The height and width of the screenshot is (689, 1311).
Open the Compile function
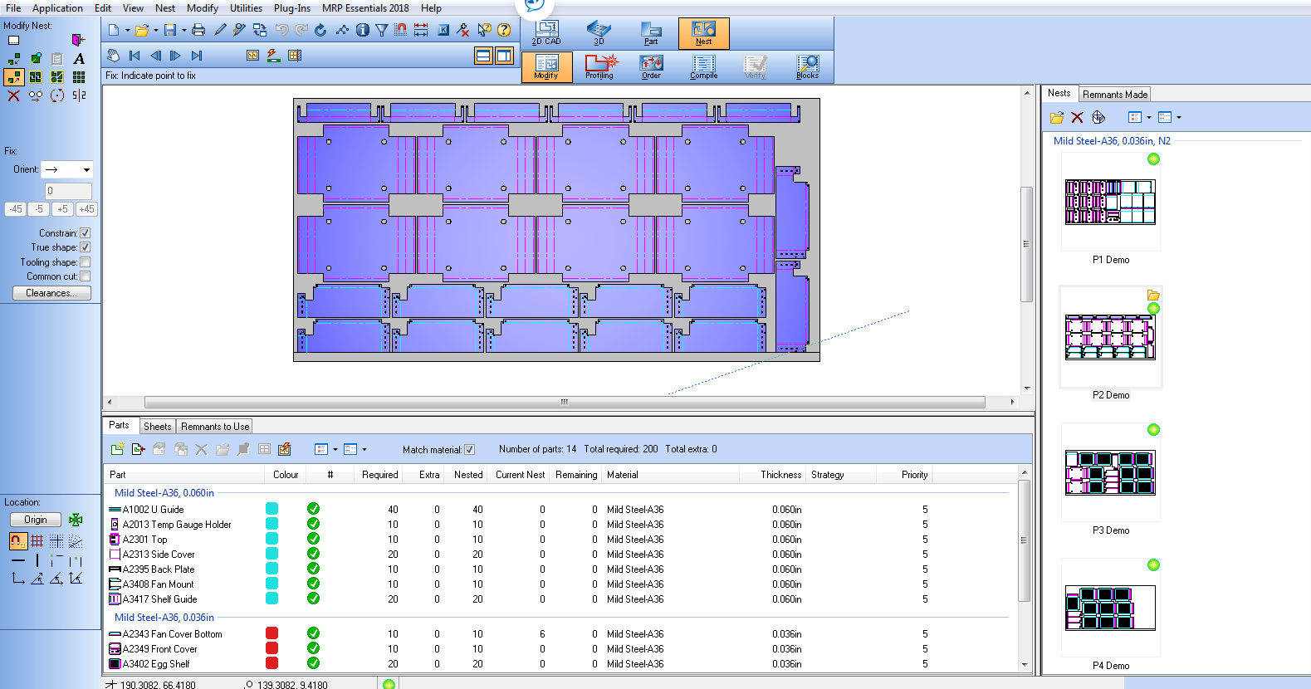coord(703,66)
